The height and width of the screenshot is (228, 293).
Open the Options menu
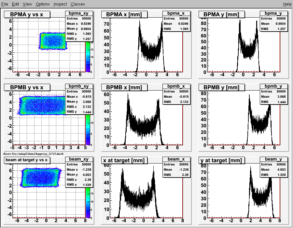point(43,4)
